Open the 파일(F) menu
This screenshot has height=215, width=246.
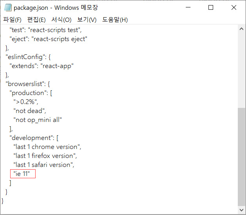point(12,20)
